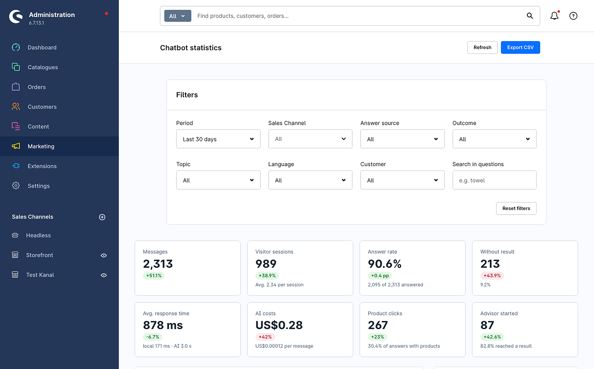
Task: Click the Answer rate 90.6% value
Action: click(x=384, y=264)
